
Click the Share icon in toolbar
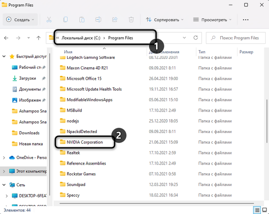(115, 20)
